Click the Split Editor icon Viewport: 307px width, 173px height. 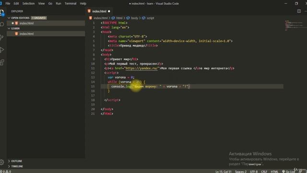tap(299, 11)
